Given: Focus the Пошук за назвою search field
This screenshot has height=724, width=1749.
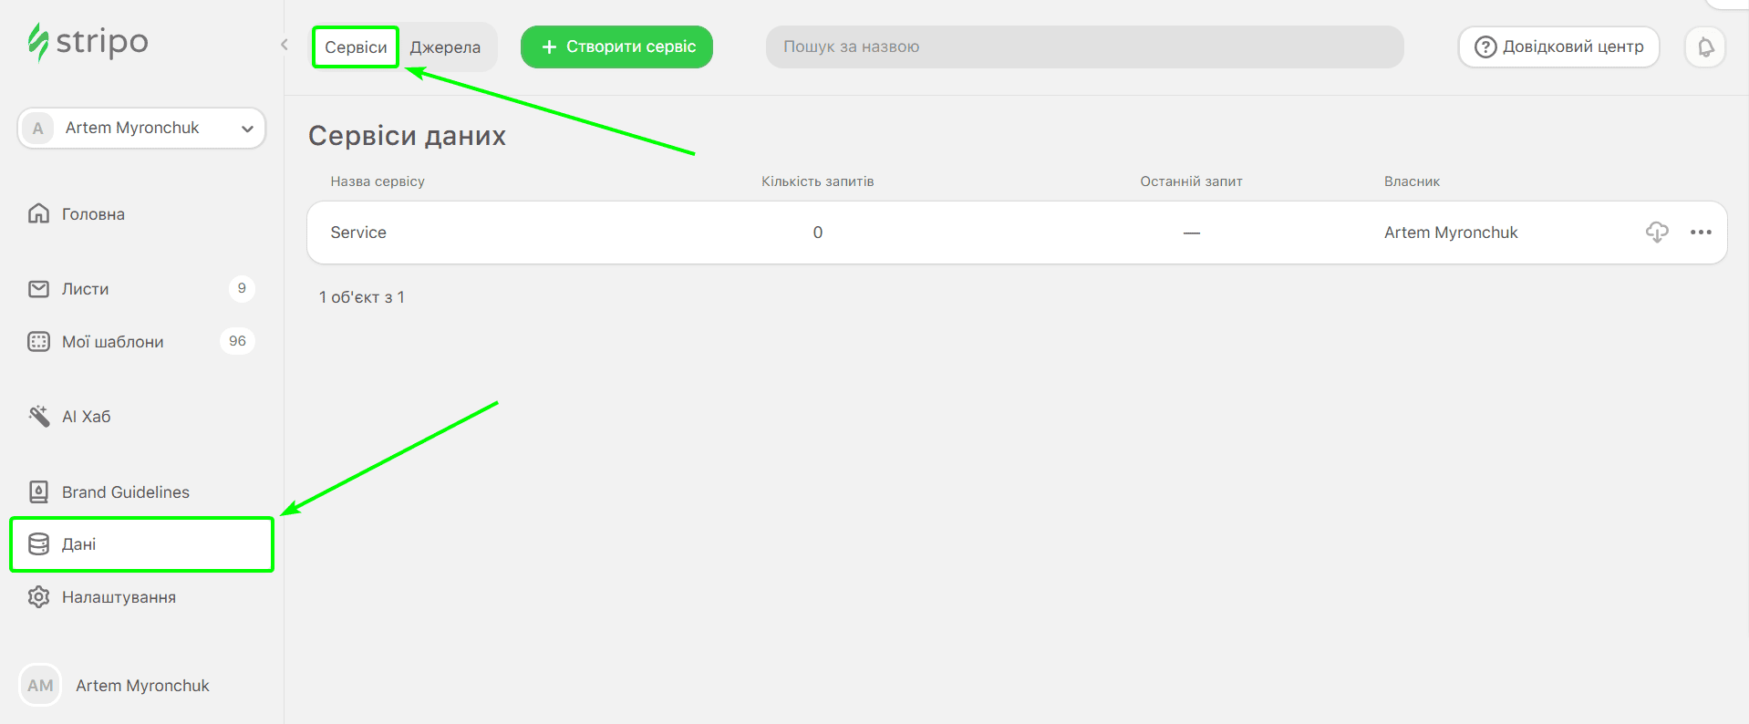Looking at the screenshot, I should point(1083,47).
